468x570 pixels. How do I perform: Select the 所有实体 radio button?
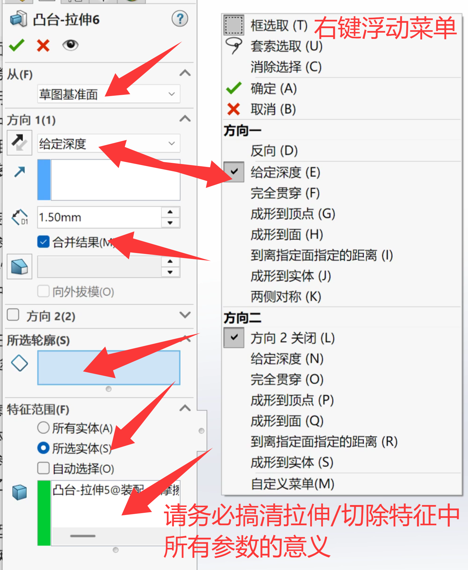43,428
